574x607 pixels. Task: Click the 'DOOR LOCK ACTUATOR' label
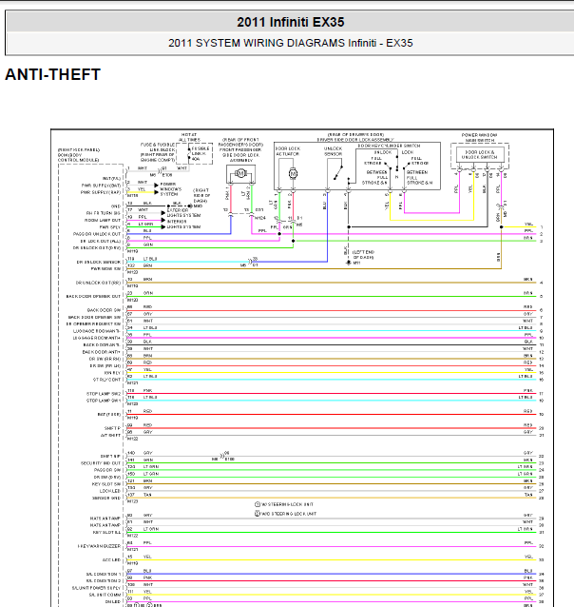coord(288,151)
